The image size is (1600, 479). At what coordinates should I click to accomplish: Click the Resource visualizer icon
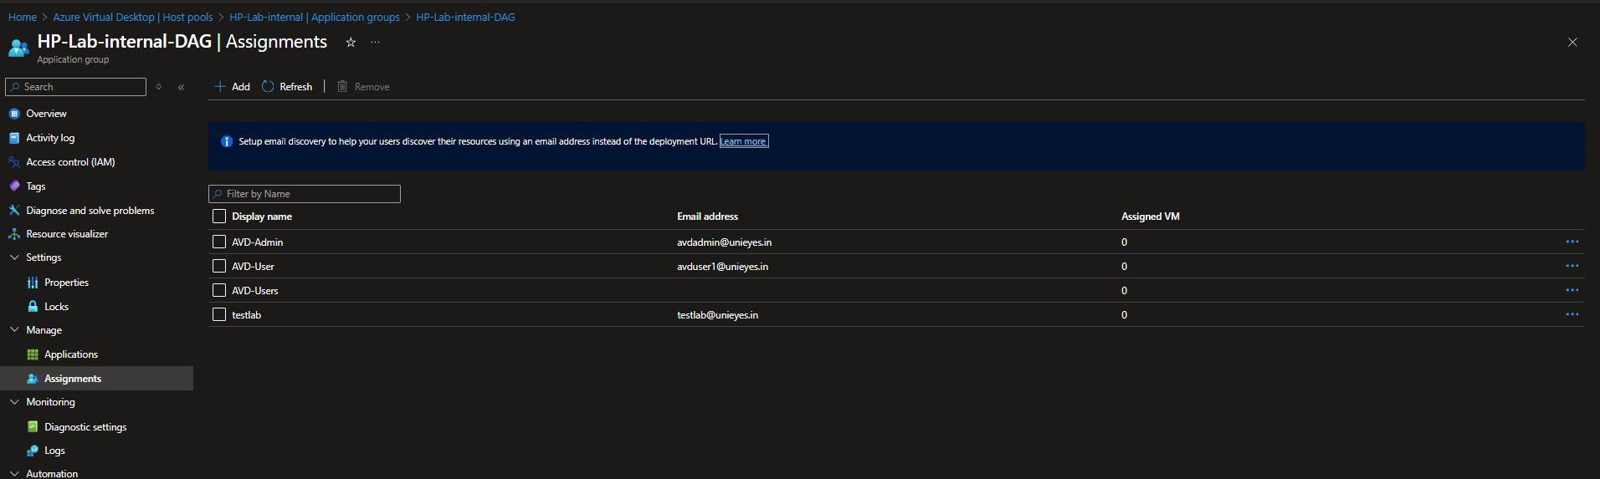point(14,234)
